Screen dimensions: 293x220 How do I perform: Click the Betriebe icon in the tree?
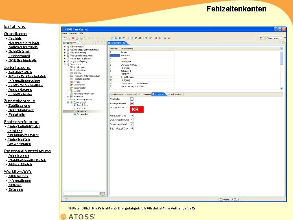(x=71, y=73)
